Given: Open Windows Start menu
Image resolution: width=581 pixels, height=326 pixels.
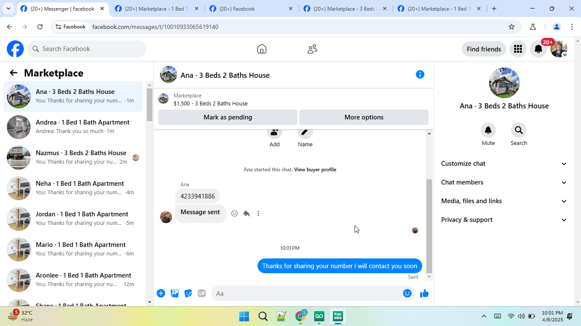Looking at the screenshot, I should [x=244, y=316].
